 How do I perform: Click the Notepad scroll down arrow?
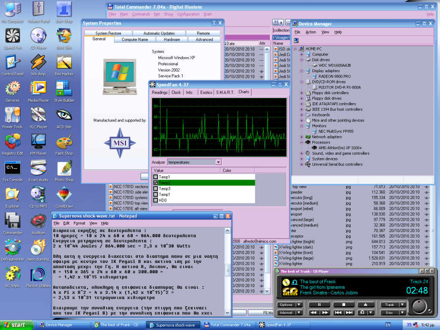pyautogui.click(x=227, y=313)
